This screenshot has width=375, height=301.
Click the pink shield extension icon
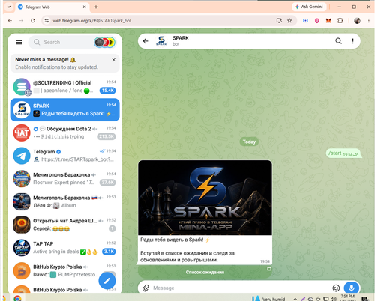point(317,21)
